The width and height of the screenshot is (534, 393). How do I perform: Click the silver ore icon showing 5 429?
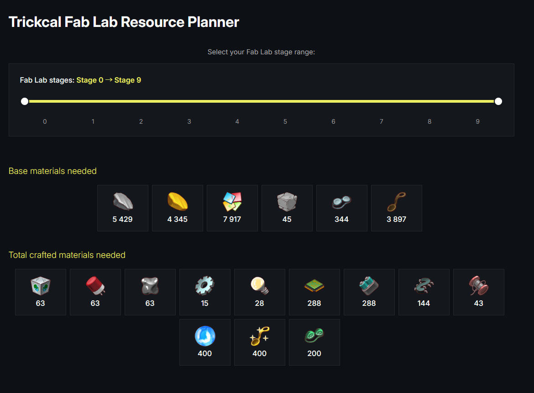coord(122,201)
